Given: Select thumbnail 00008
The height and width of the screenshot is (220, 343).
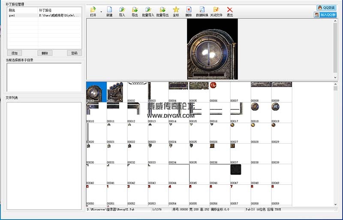Looking at the screenshot, I should (261, 92).
